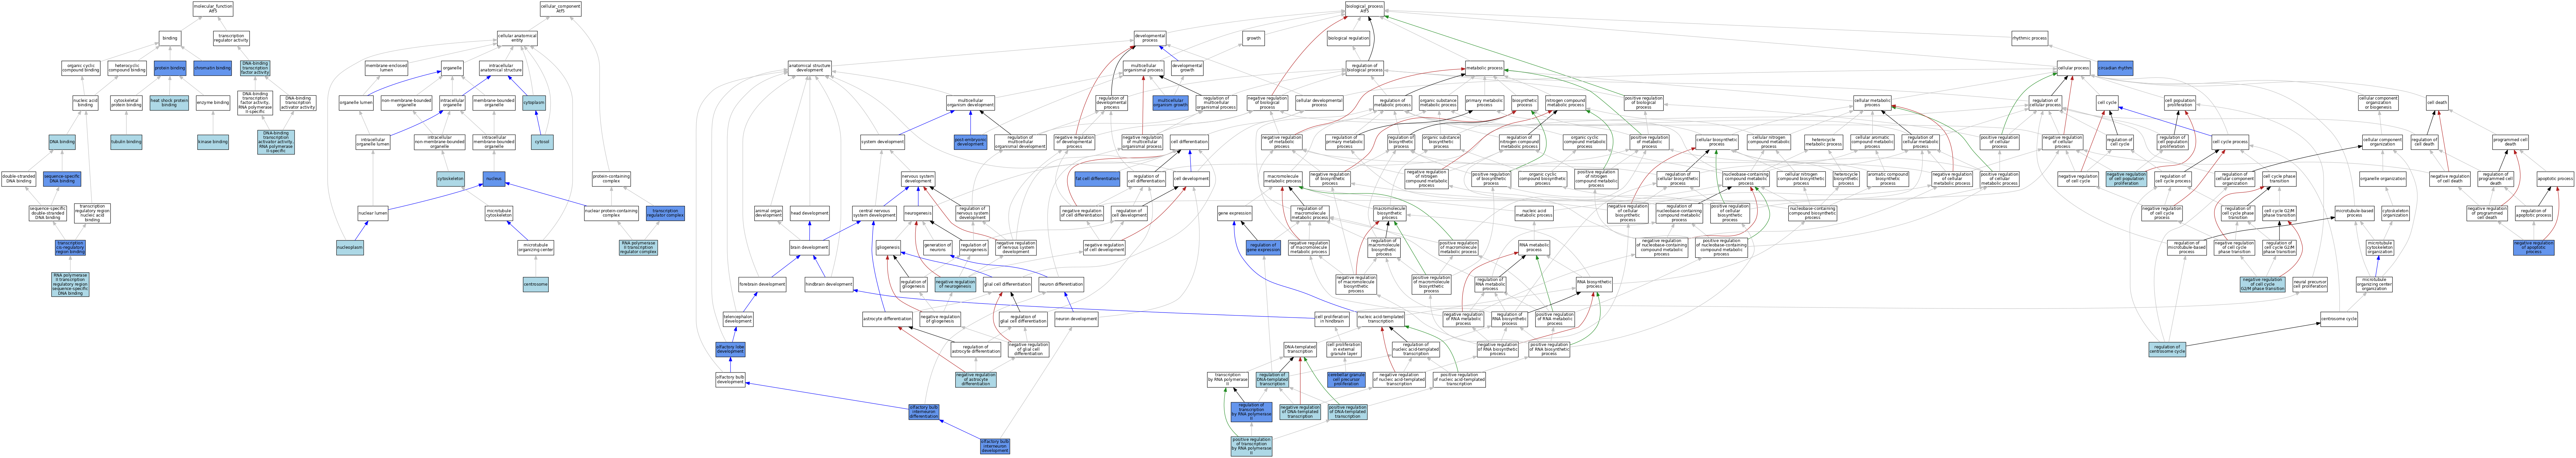Select the 'enzyme binding' node

click(213, 103)
